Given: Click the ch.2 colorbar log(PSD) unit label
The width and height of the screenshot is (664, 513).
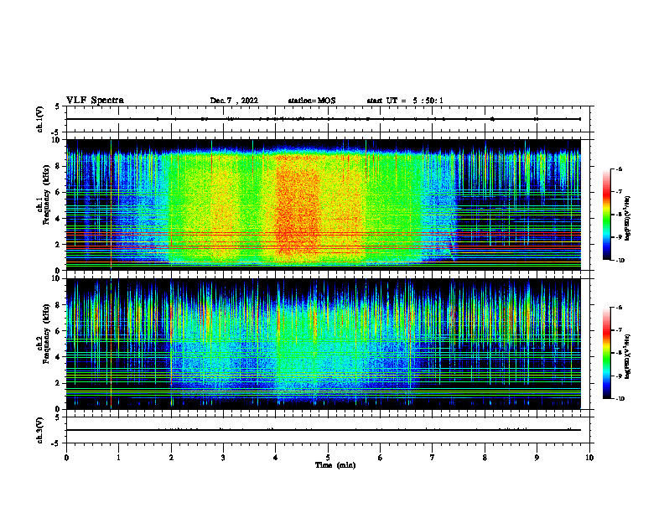Looking at the screenshot, I should click(x=628, y=356).
